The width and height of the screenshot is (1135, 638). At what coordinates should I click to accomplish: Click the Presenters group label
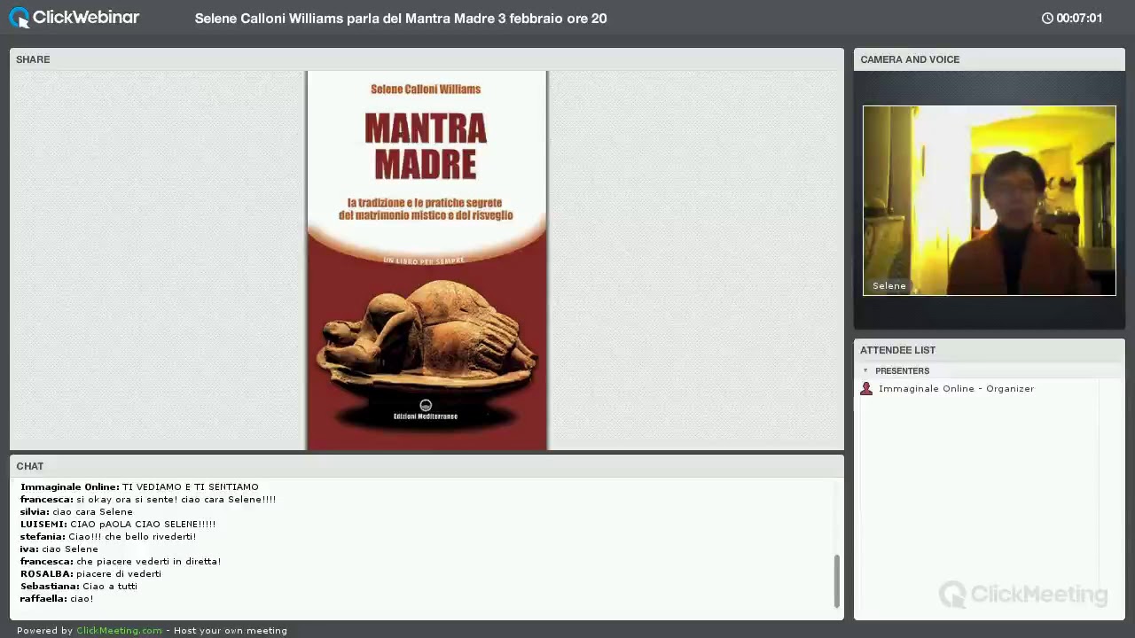click(902, 370)
